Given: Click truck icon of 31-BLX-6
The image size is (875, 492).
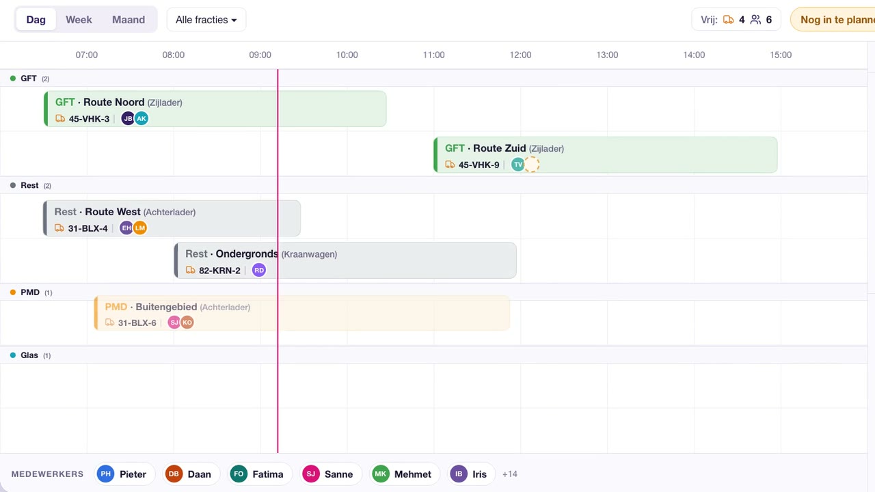Looking at the screenshot, I should tap(109, 323).
